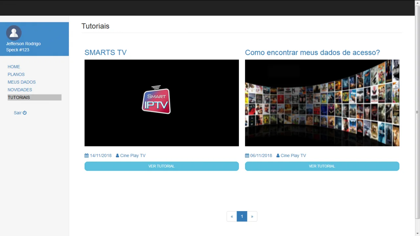This screenshot has height=236, width=420.
Task: Click author icon under access data tutorial
Action: click(x=278, y=156)
